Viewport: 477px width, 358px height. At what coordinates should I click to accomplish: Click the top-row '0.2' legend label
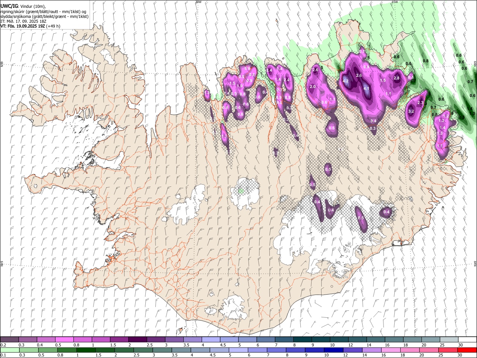tap(3, 345)
